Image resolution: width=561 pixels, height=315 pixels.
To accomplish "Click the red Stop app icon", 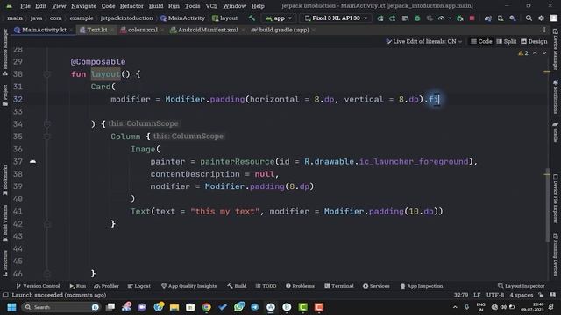I will [x=472, y=17].
